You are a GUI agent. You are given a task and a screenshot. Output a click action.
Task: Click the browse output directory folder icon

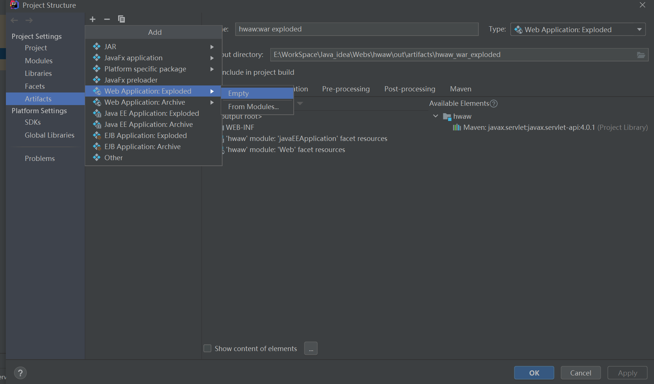641,55
